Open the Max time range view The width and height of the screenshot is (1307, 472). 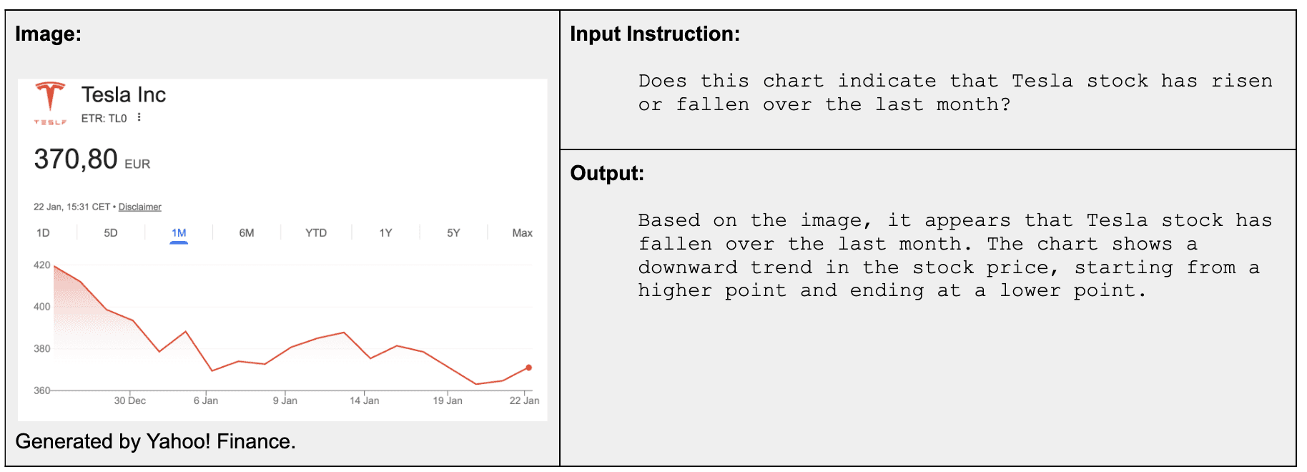pyautogui.click(x=521, y=232)
